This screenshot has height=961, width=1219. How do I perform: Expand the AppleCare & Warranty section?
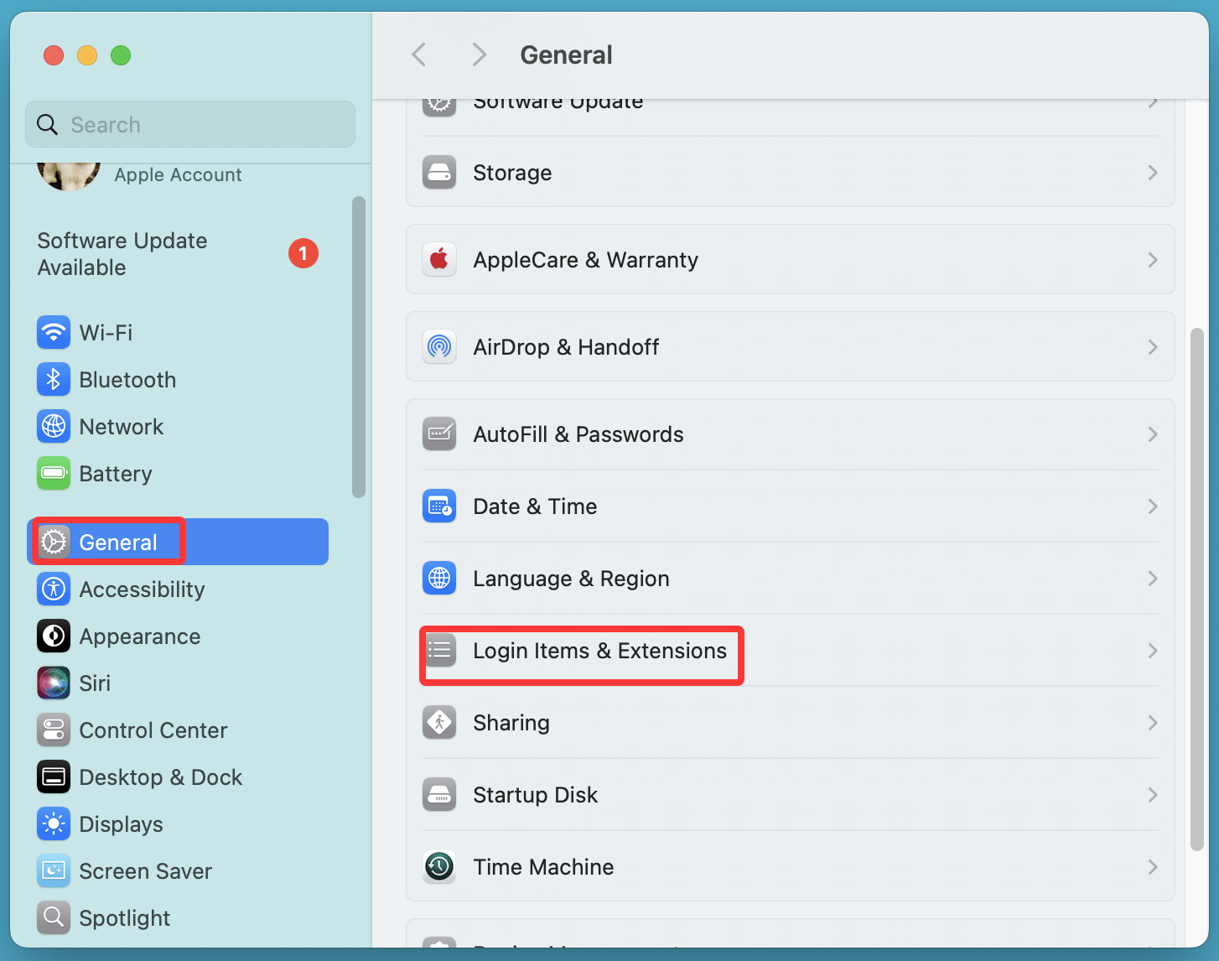tap(790, 260)
